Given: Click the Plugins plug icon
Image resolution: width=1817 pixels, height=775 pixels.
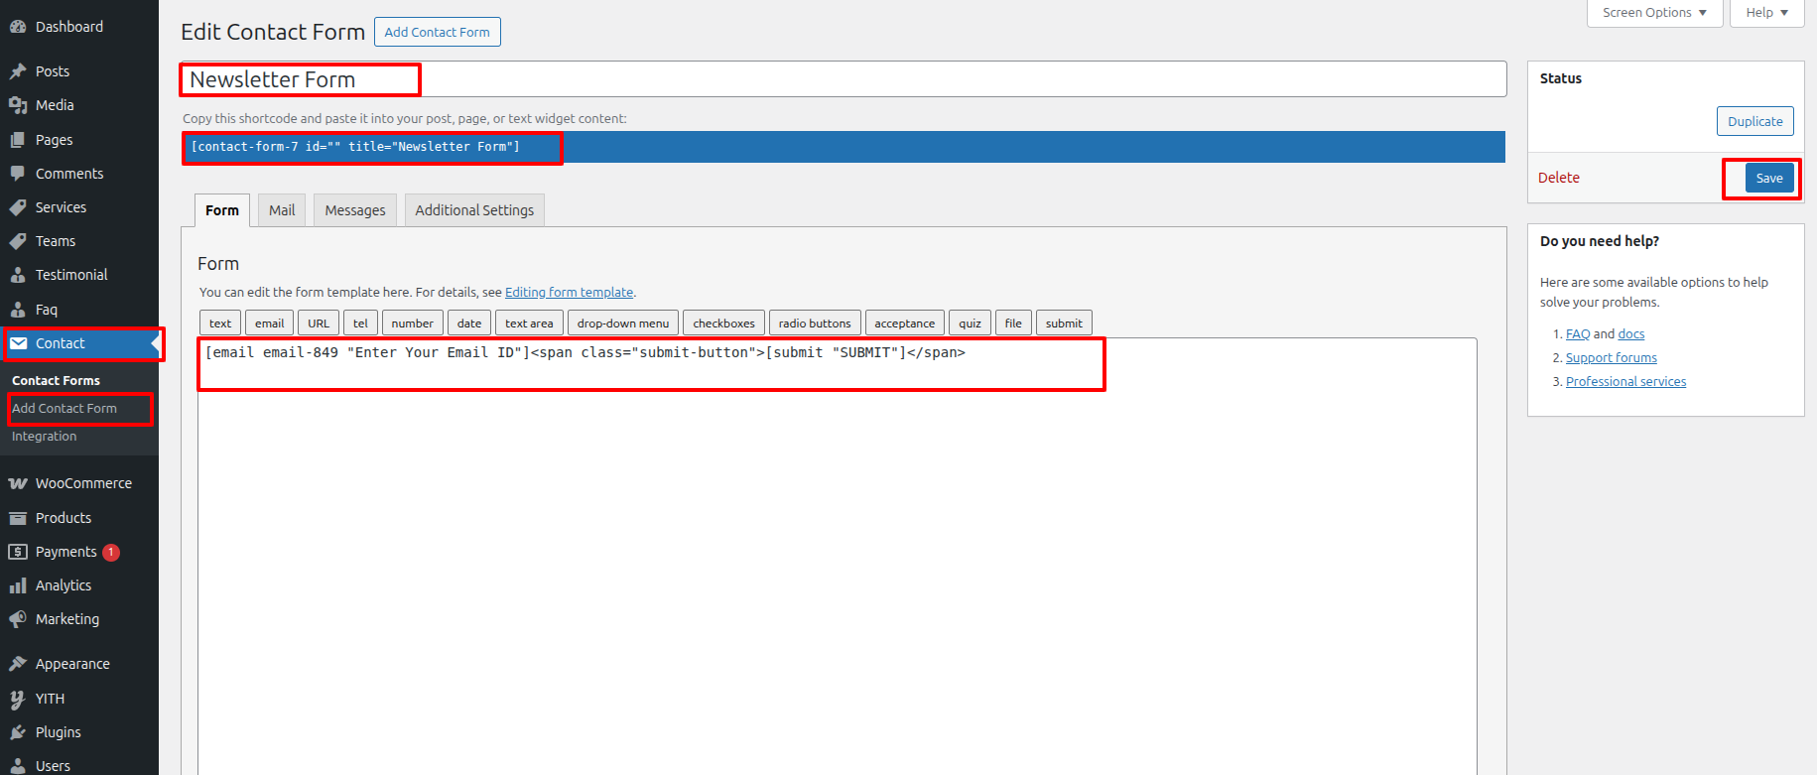Looking at the screenshot, I should click(x=18, y=732).
